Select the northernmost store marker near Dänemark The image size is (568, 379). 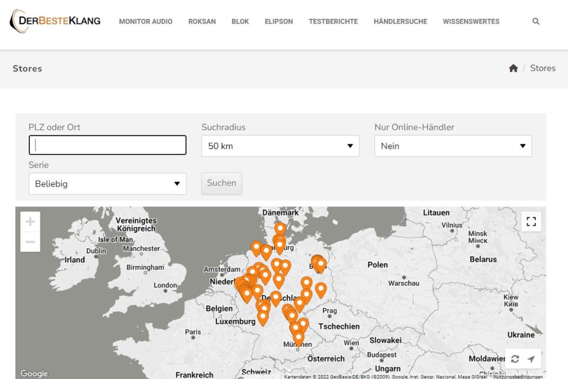point(280,229)
